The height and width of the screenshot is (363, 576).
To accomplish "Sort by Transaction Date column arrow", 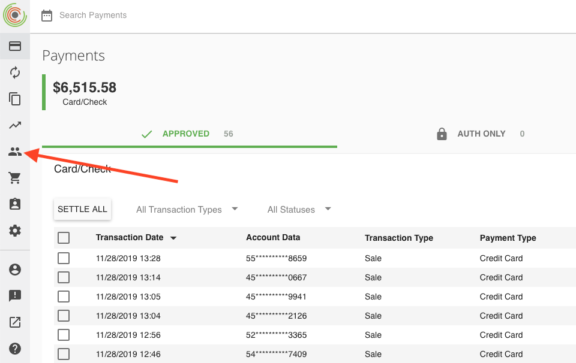I will (173, 238).
